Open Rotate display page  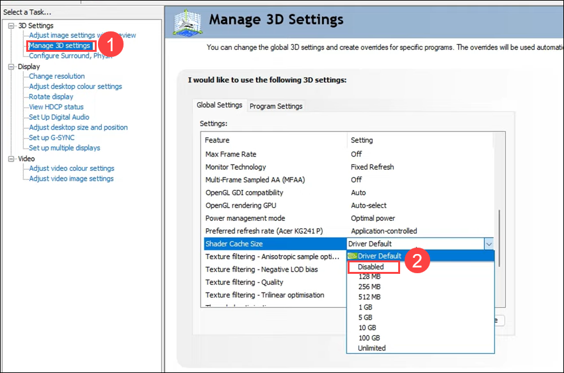pyautogui.click(x=51, y=97)
